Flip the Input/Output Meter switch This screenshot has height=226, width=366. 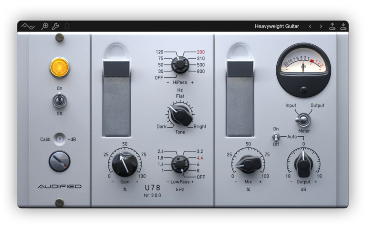[303, 120]
